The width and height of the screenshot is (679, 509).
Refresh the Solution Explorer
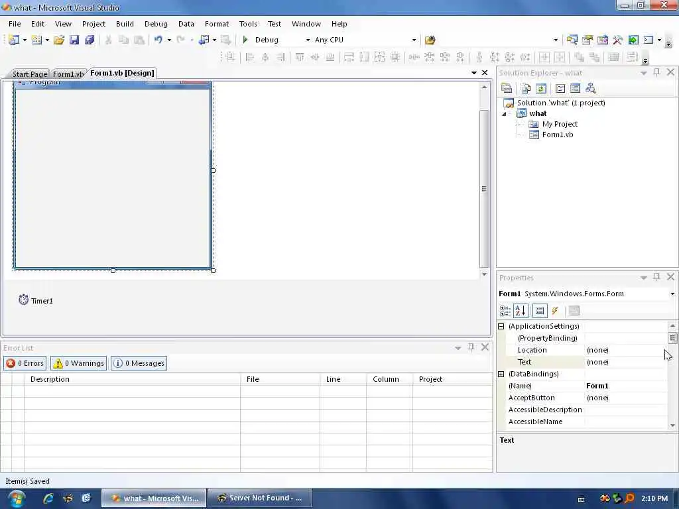(x=541, y=88)
